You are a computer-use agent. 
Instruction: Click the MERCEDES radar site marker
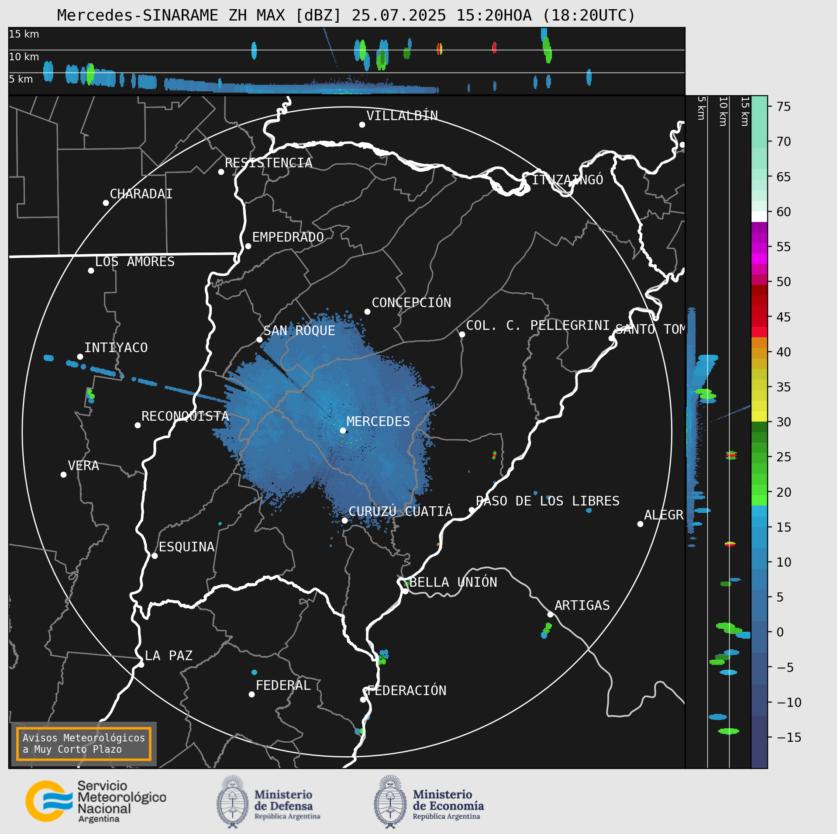pos(343,430)
